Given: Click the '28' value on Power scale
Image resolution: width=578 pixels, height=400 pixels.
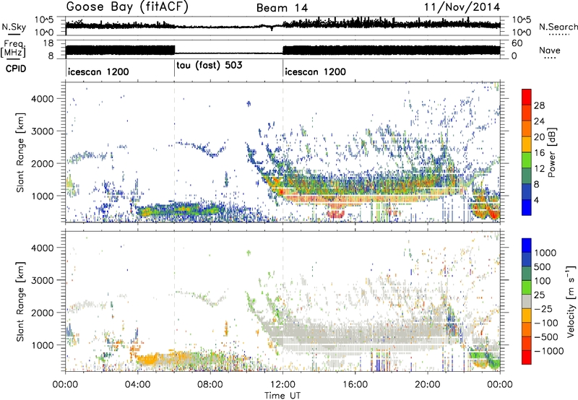Looking at the screenshot, I should (x=539, y=105).
